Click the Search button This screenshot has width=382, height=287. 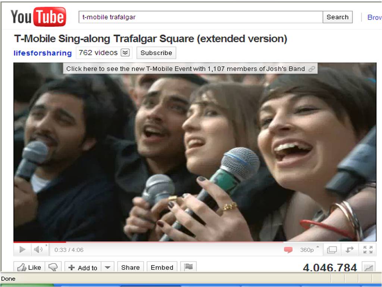coord(337,17)
